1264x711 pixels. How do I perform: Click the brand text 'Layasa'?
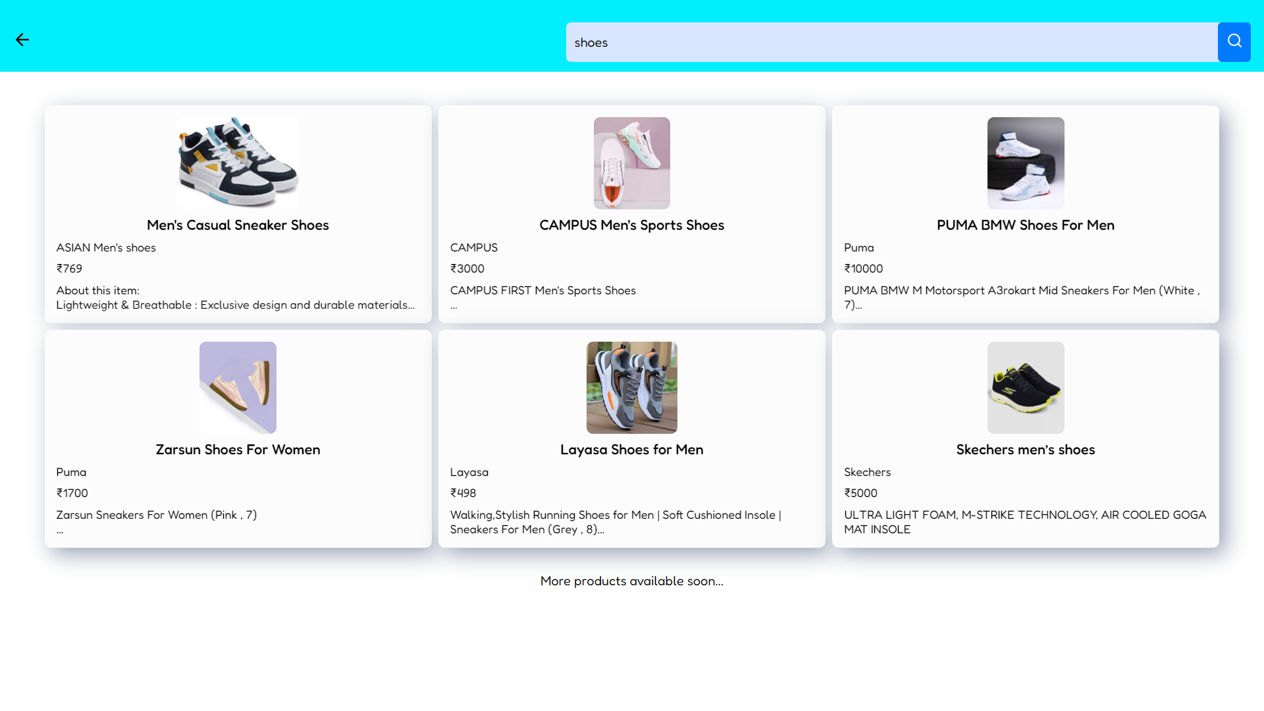click(469, 472)
